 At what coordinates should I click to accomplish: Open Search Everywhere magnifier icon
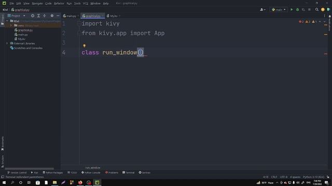pyautogui.click(x=317, y=10)
